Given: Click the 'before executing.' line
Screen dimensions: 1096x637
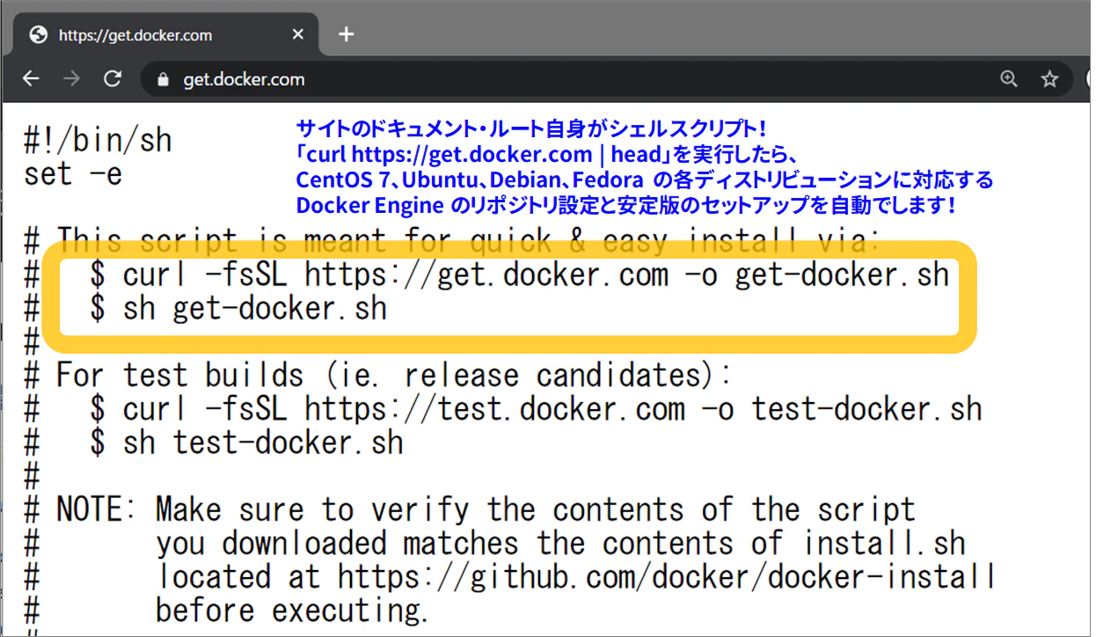Looking at the screenshot, I should pos(292,611).
